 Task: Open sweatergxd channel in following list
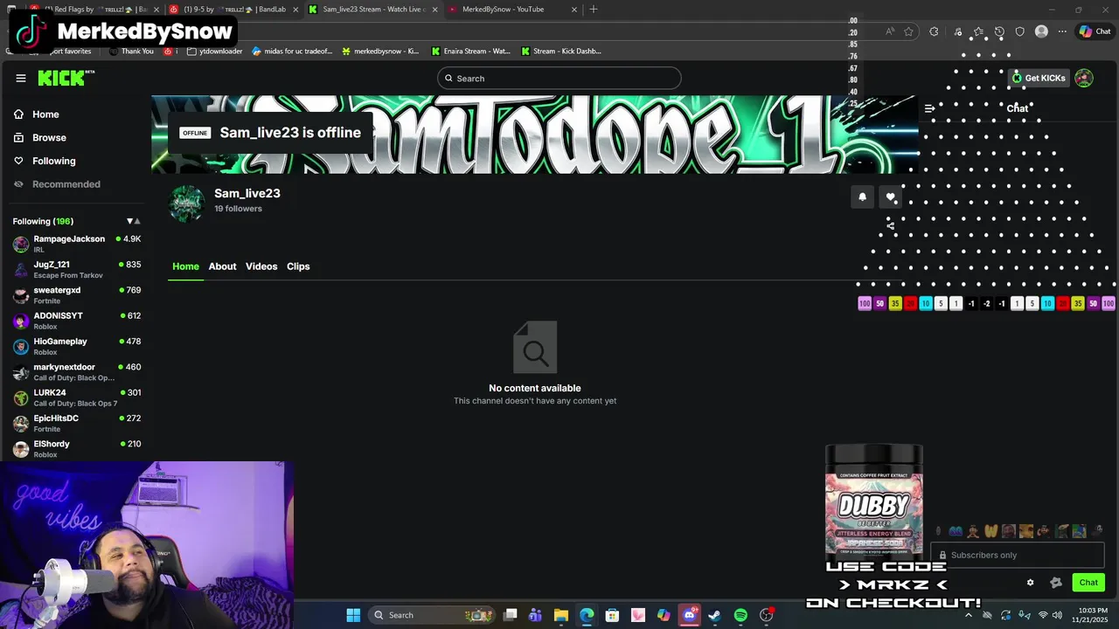(77, 295)
